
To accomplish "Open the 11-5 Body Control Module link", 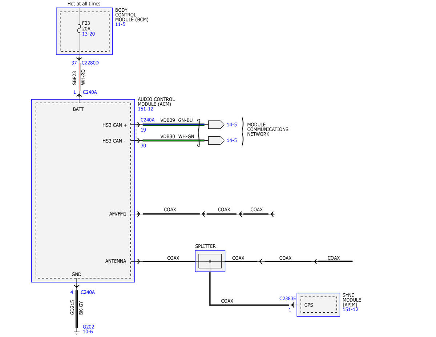I will click(120, 24).
